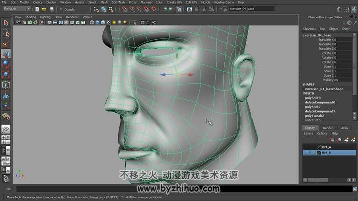Switch to the four-view layout icon
The image size is (358, 201).
[6, 140]
